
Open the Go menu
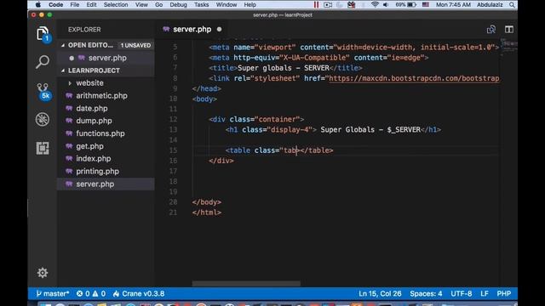coord(159,5)
